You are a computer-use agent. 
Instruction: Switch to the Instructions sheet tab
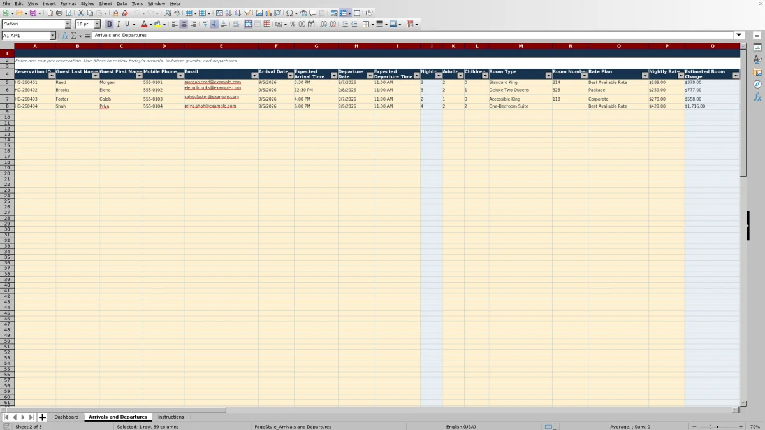171,417
